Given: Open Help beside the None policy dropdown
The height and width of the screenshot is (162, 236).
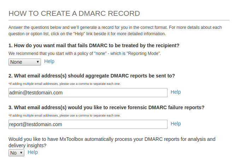Looking at the screenshot, I should 49,61.
